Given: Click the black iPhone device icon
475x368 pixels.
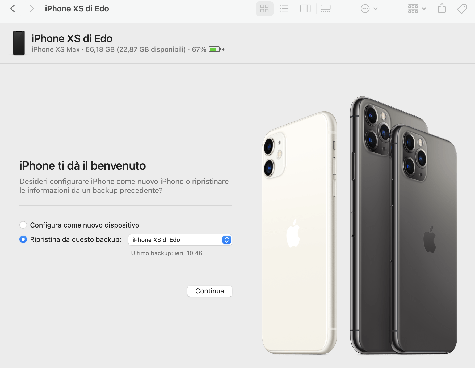Looking at the screenshot, I should (x=19, y=43).
